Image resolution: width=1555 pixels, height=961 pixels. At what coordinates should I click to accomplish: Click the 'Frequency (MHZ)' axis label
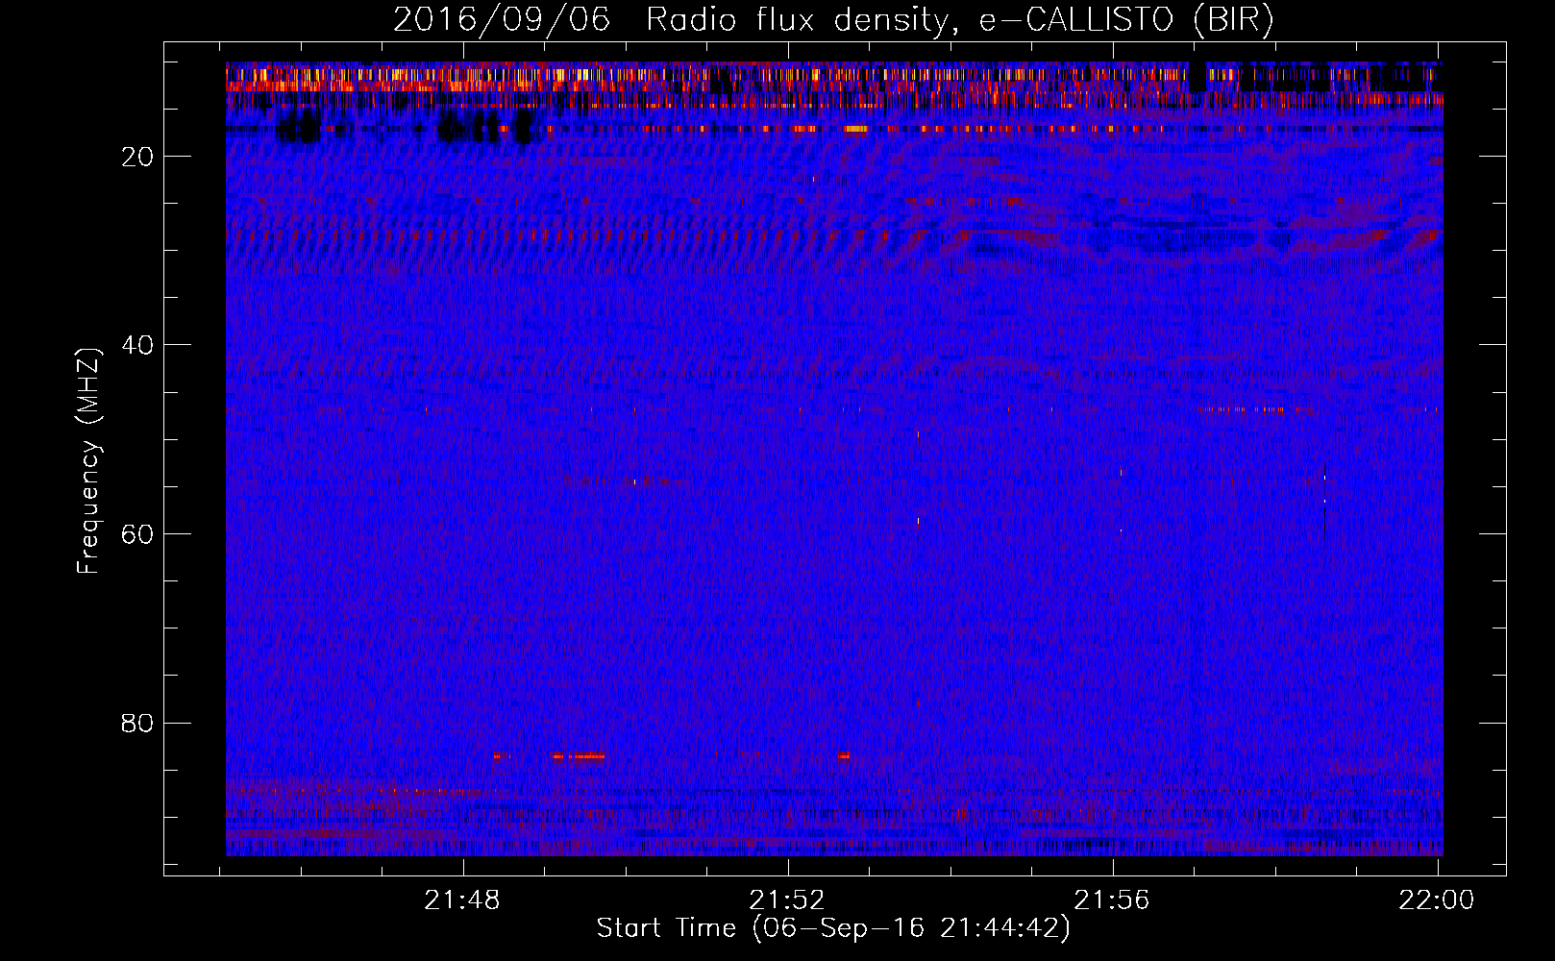tap(88, 461)
